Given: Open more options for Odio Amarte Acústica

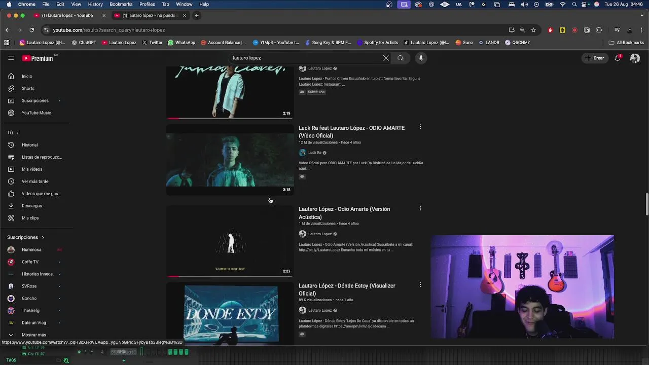Looking at the screenshot, I should [x=420, y=208].
